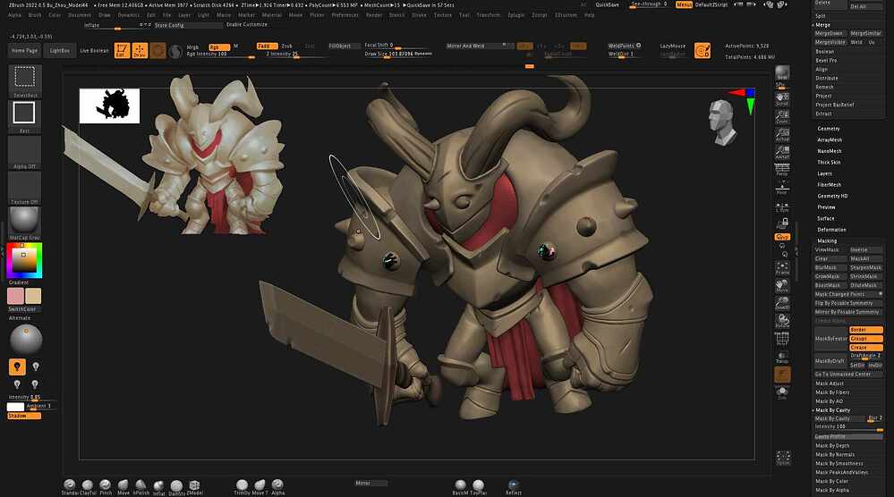Viewport: 894px width, 497px height.
Task: Click the MergeDown button
Action: click(829, 34)
